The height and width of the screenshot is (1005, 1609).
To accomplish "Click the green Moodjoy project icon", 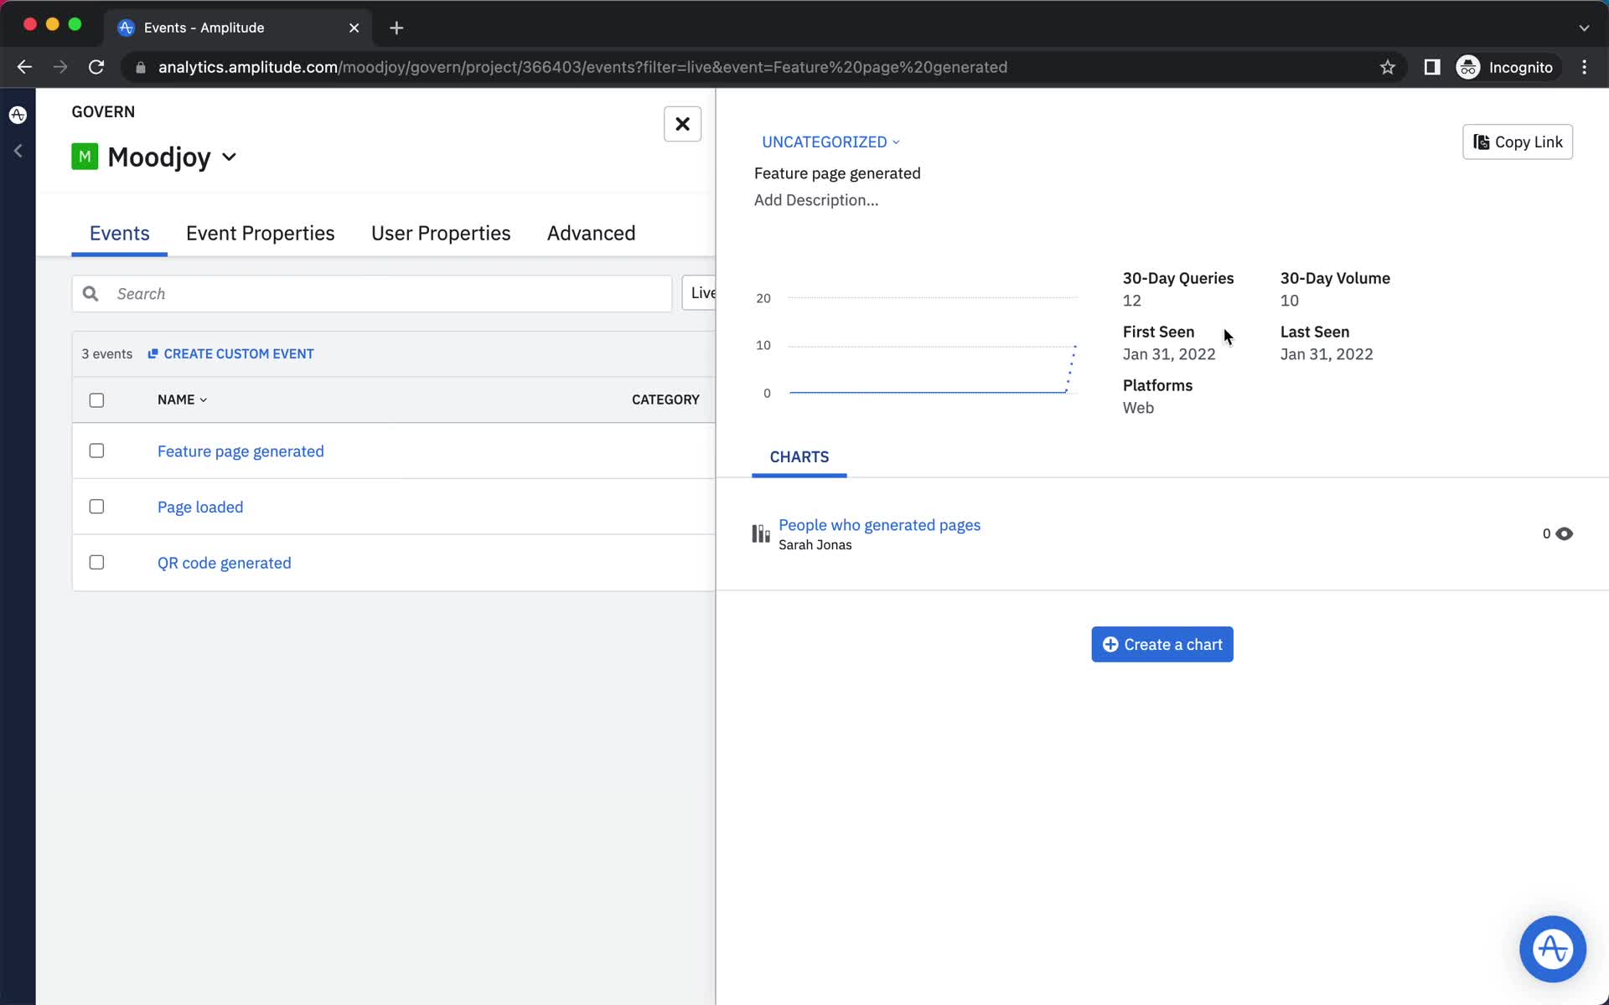I will click(x=85, y=157).
